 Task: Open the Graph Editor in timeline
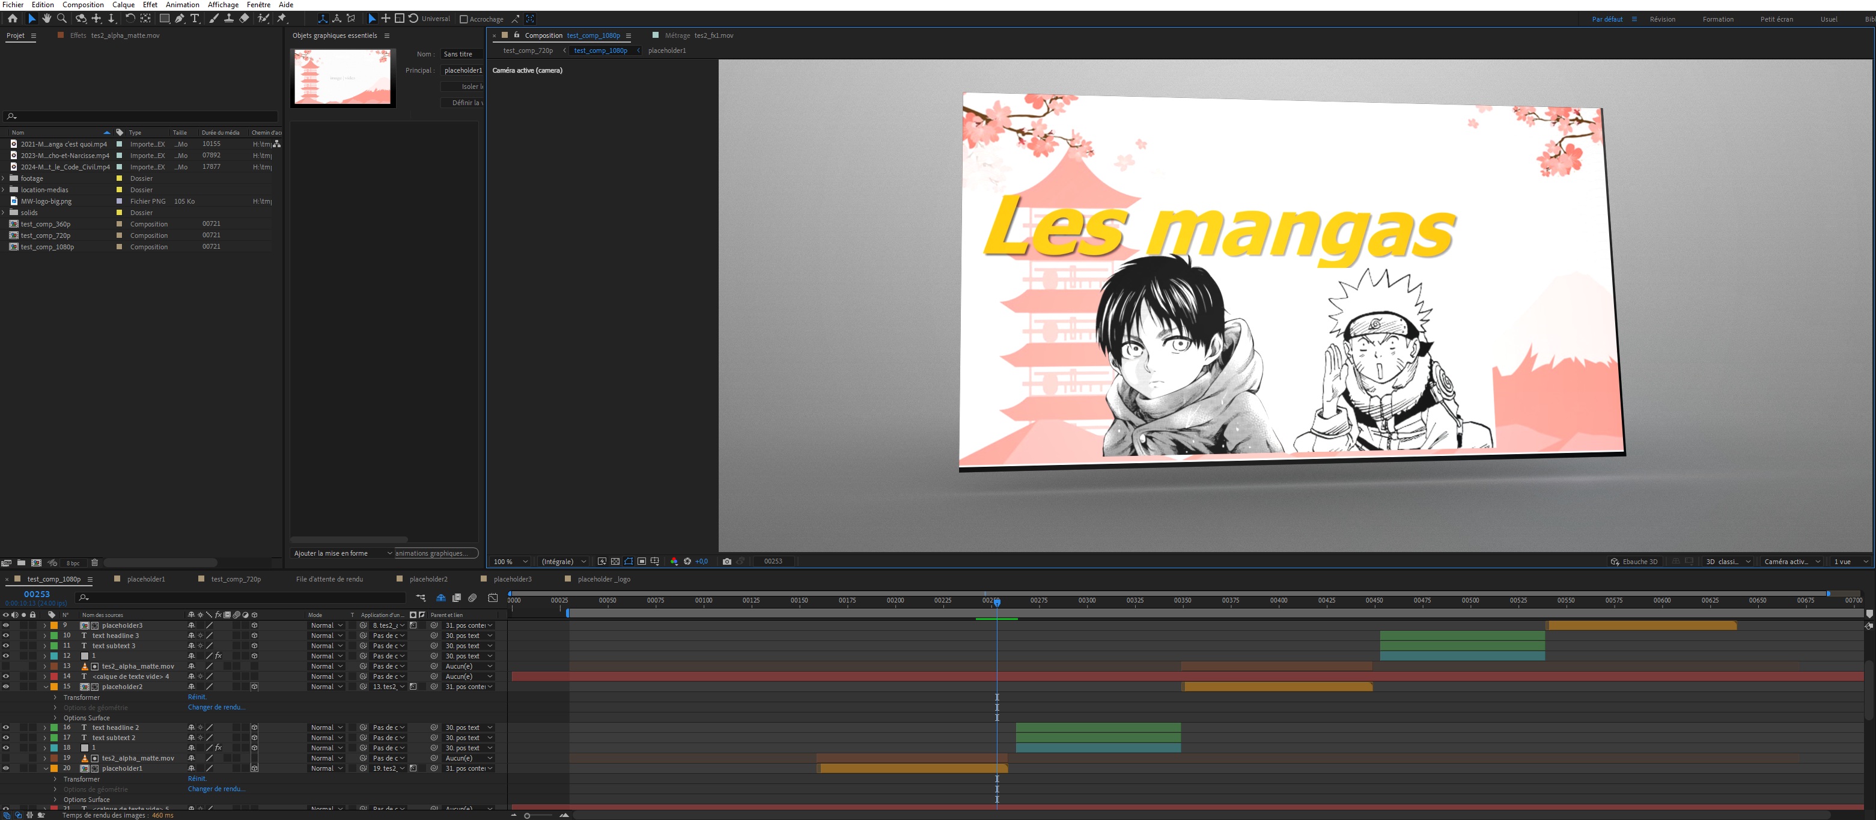tap(493, 598)
